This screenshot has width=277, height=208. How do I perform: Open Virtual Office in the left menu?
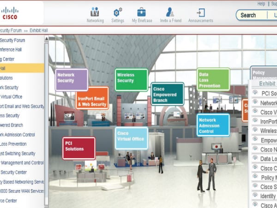point(11,97)
